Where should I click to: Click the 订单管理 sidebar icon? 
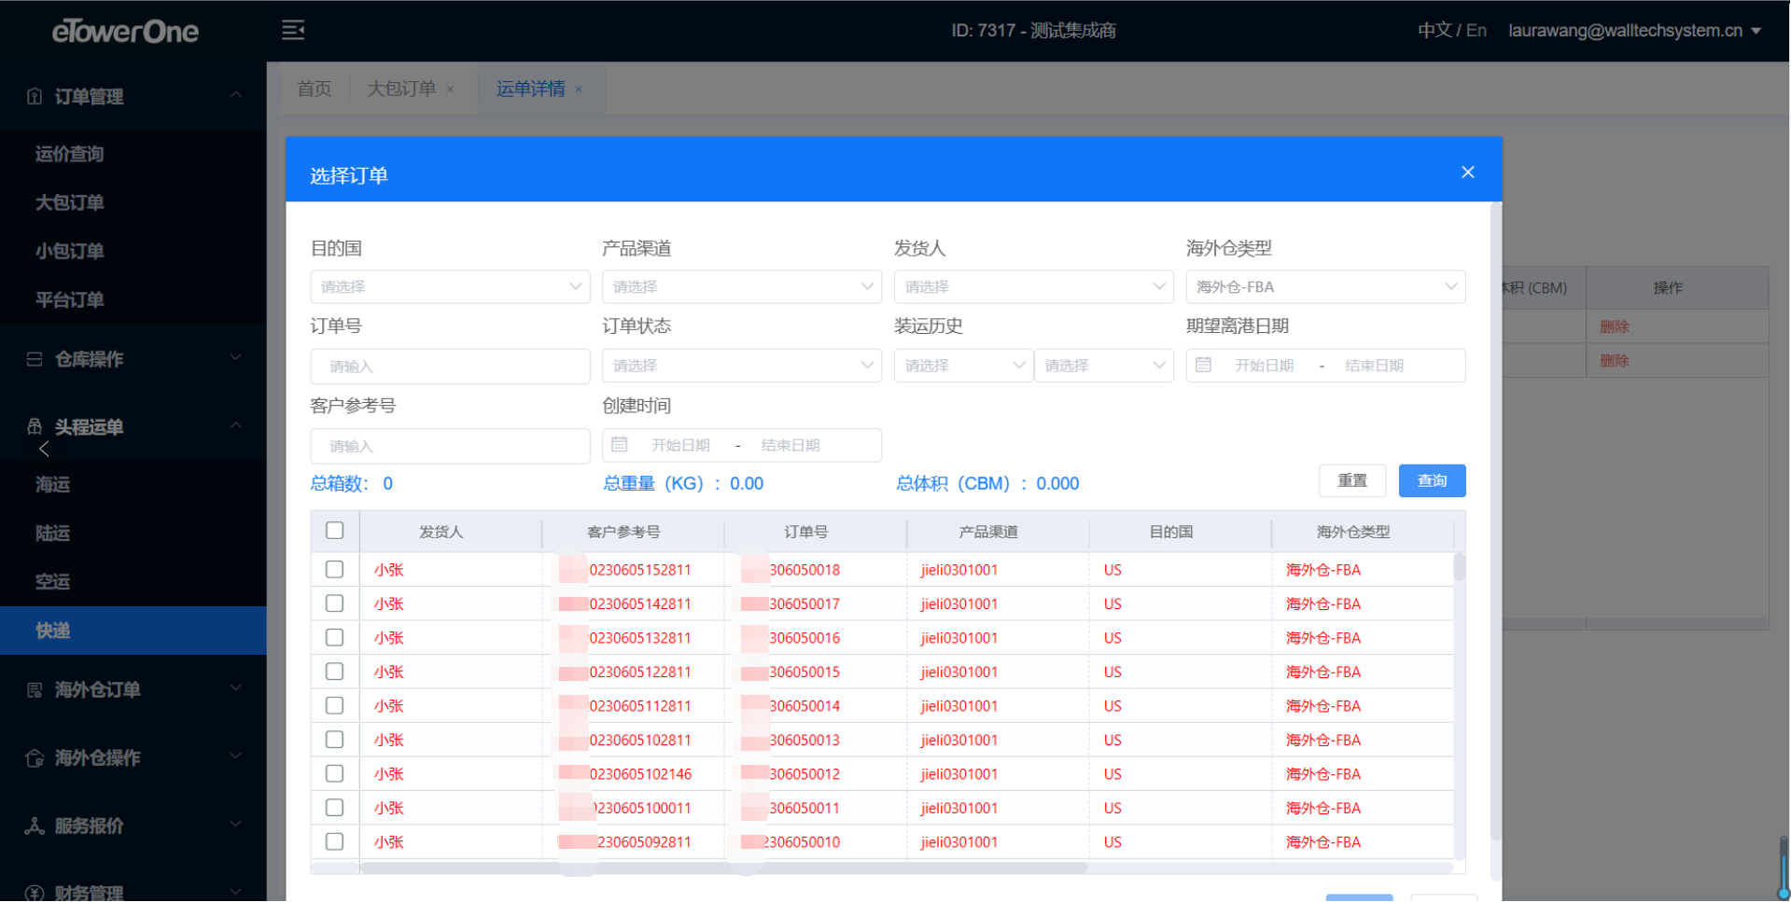tap(35, 96)
